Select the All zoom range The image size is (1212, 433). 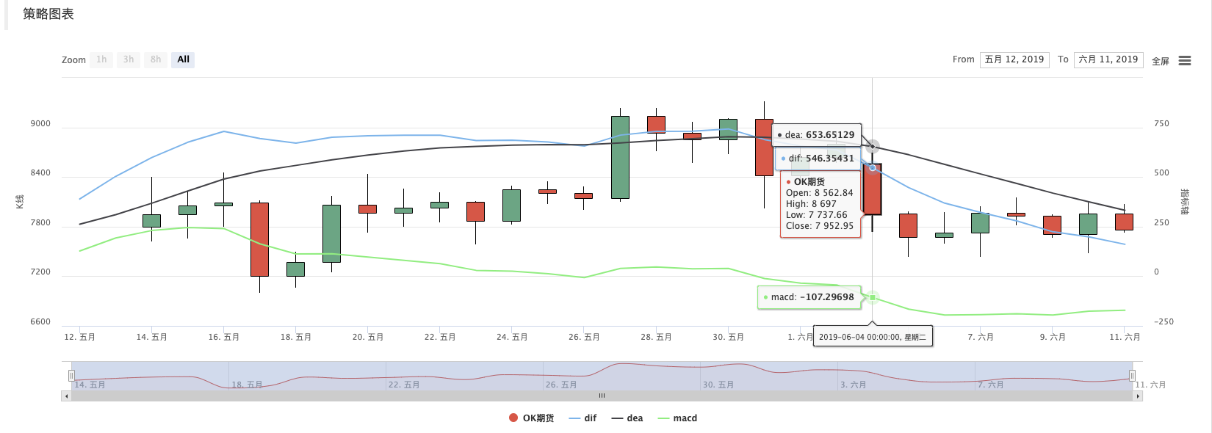(183, 59)
